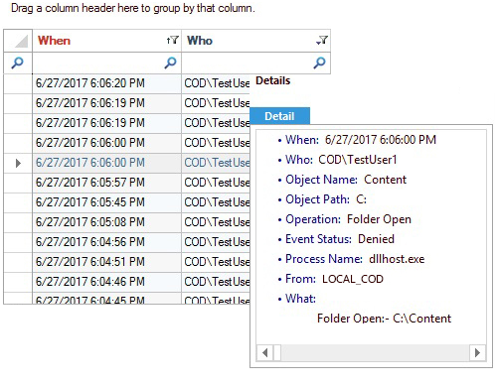Click the Who cell in the 6:05:57 PM row

click(x=216, y=183)
